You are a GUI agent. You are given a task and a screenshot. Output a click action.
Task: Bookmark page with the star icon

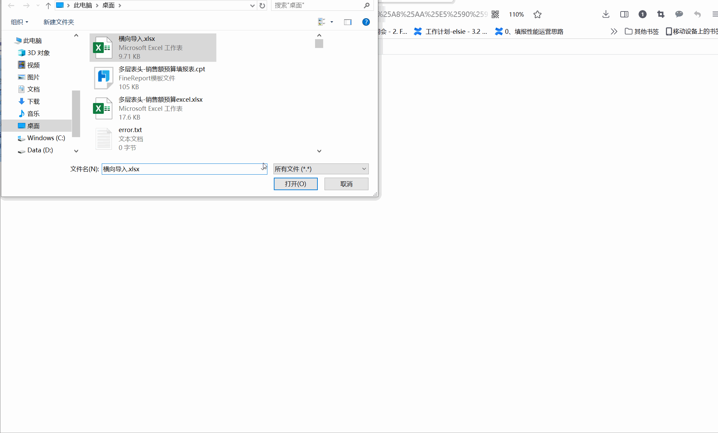[x=537, y=14]
